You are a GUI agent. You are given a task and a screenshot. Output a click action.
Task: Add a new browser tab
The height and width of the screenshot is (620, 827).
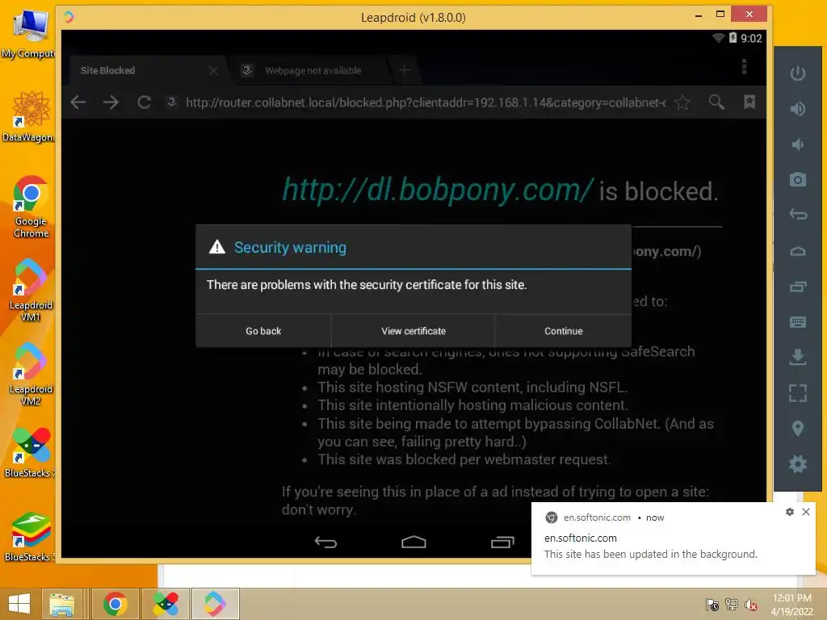coord(405,70)
